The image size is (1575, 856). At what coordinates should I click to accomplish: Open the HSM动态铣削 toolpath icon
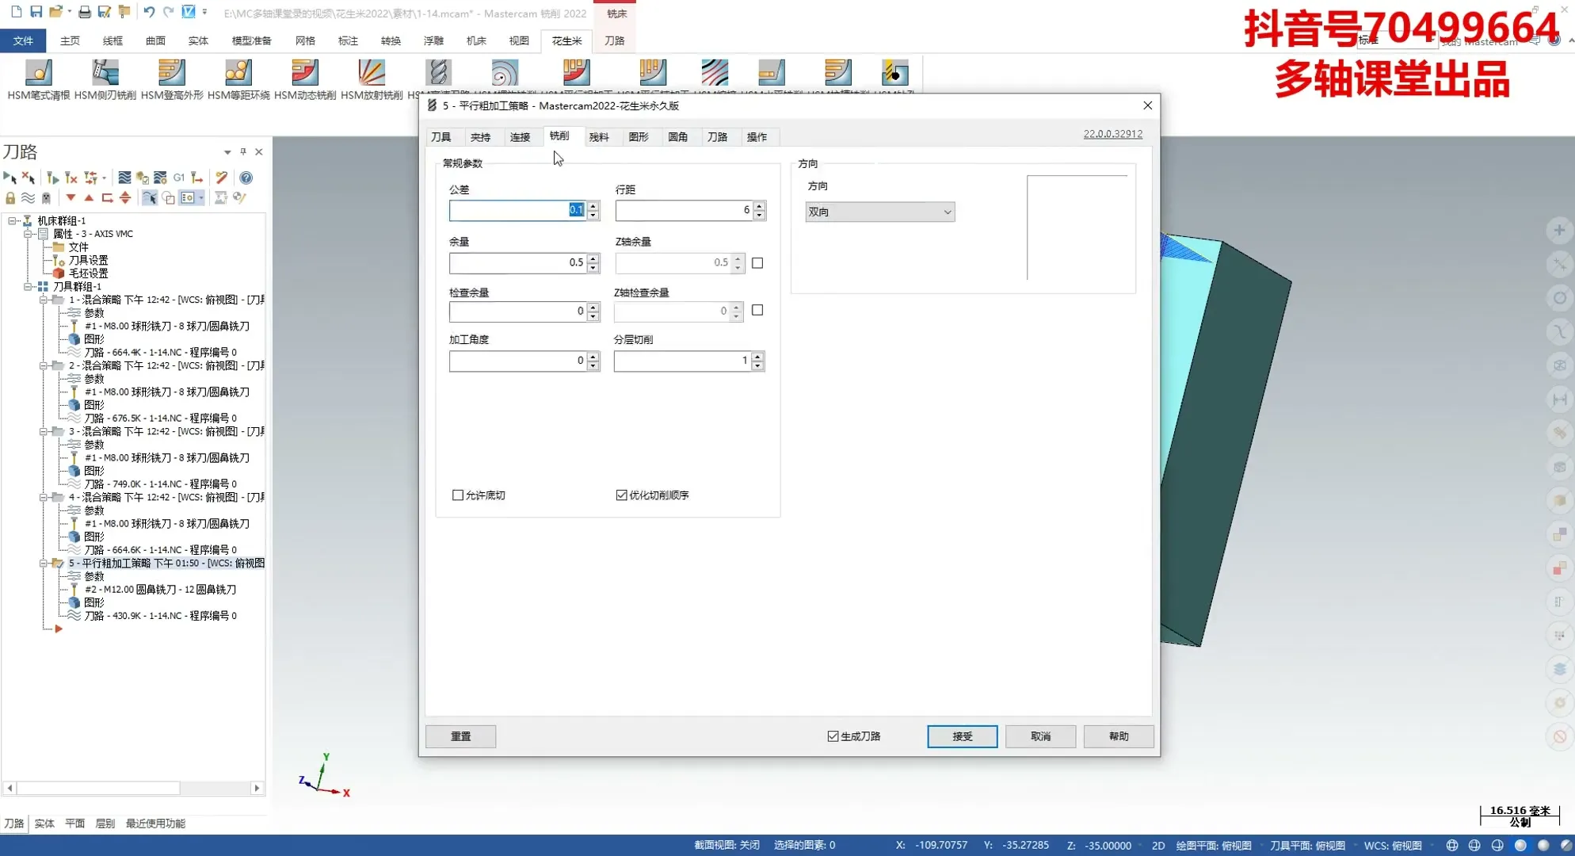tap(304, 74)
